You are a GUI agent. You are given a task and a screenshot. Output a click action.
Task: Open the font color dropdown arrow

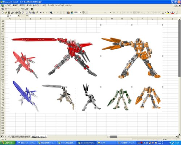175,13
